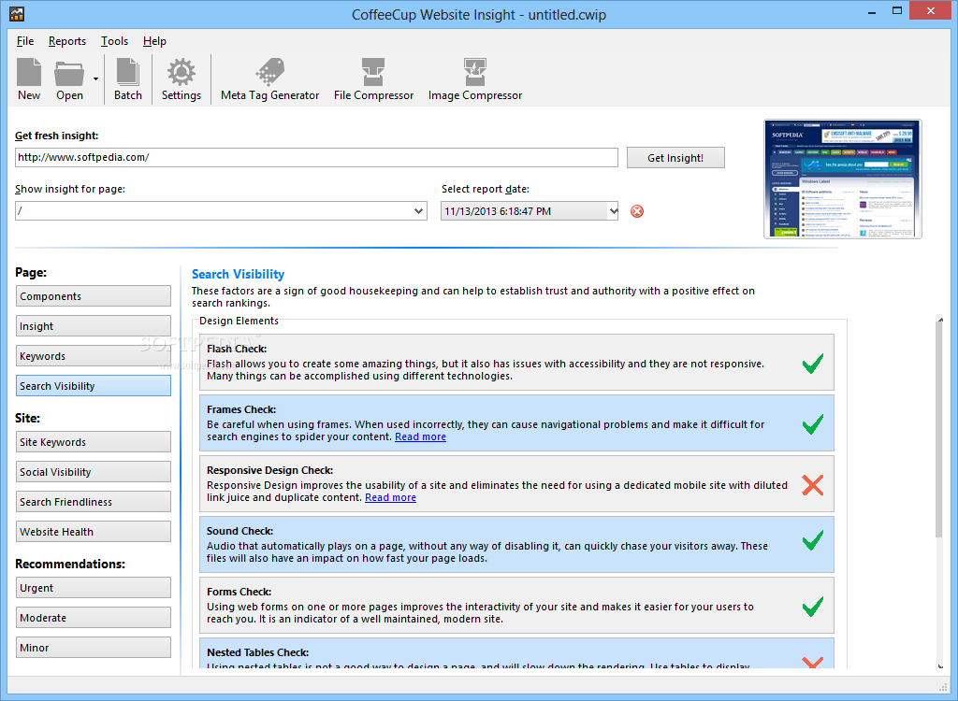
Task: Click the green checkmark for Forms Check
Action: point(813,607)
